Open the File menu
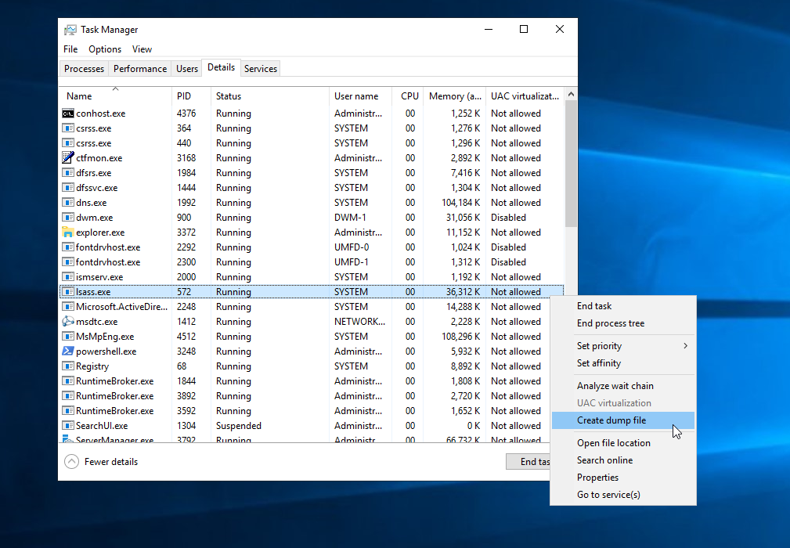 [x=70, y=49]
